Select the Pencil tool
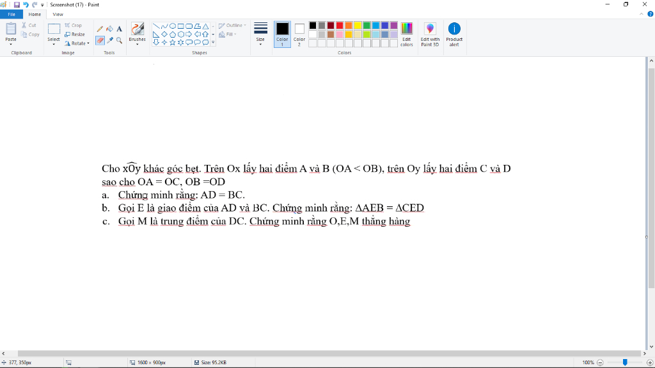 [100, 29]
